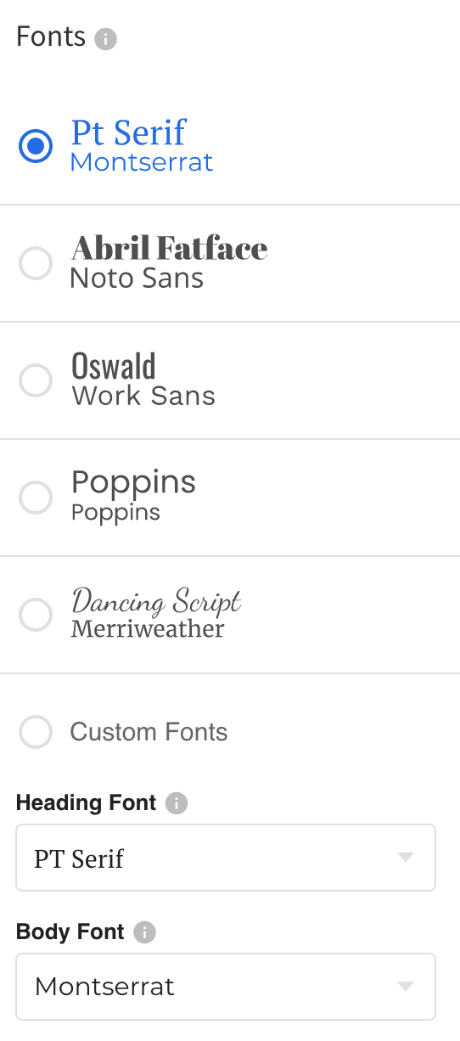Enable the Custom Fonts radio option
The image size is (460, 1041).
point(36,732)
